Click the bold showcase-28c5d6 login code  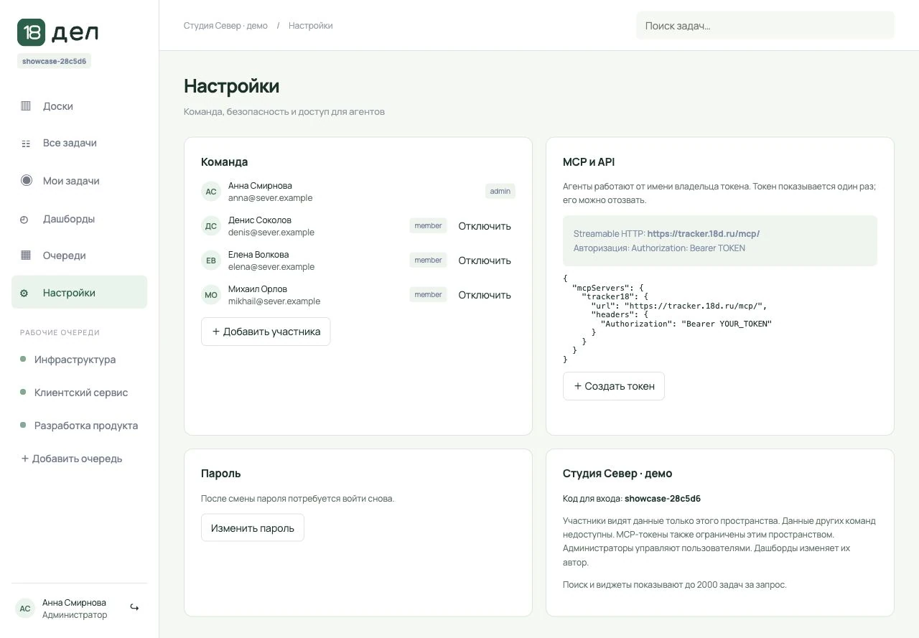pyautogui.click(x=663, y=498)
